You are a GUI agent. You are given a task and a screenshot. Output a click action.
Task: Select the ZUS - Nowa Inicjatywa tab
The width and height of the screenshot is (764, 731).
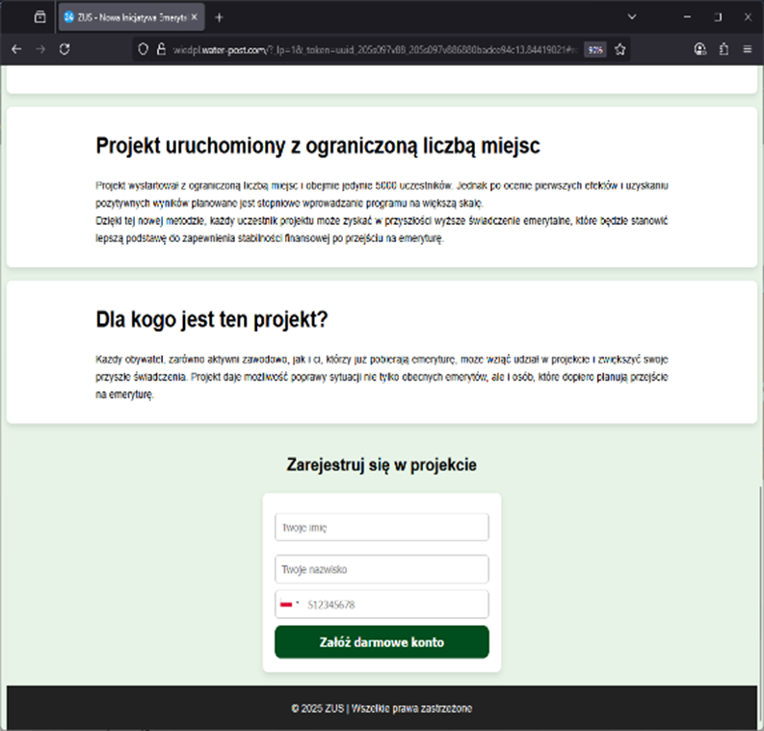tap(123, 17)
